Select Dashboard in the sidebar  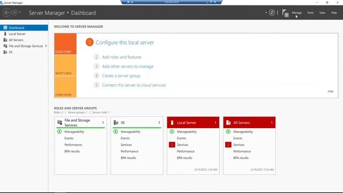24,27
